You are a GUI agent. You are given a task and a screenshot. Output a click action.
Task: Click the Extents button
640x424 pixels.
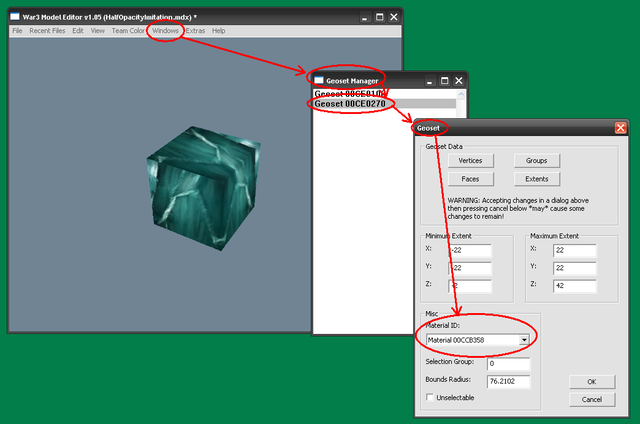click(537, 179)
